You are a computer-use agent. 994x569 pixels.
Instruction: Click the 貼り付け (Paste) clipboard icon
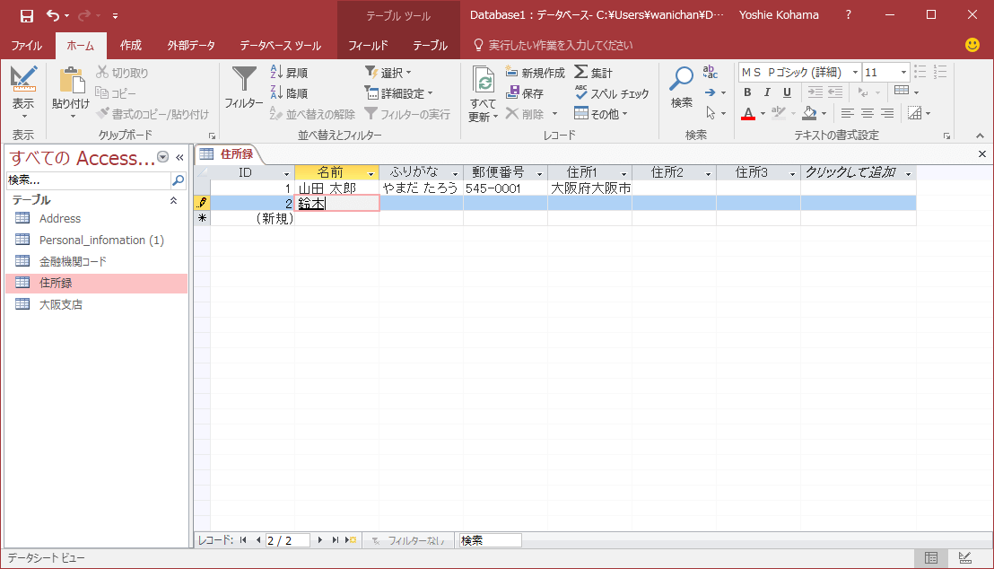pos(71,81)
